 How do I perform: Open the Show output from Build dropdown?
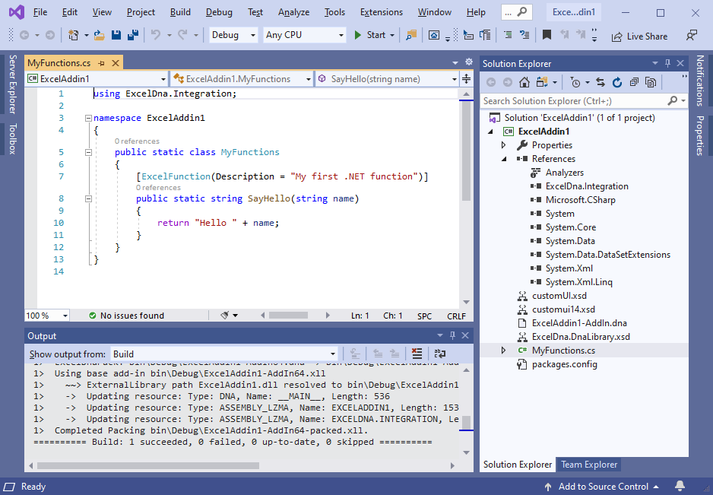(224, 354)
